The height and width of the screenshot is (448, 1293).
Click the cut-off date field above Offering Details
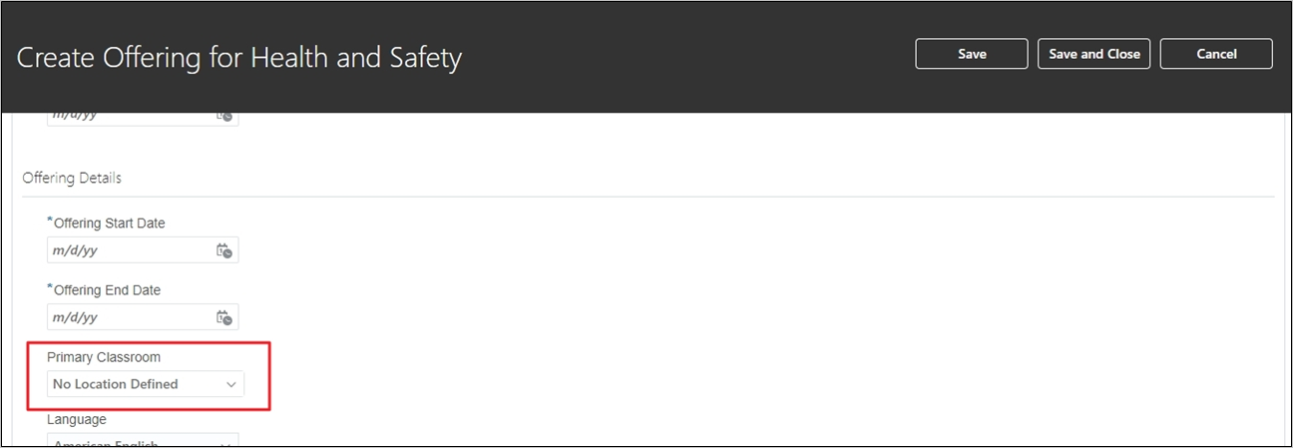coord(128,117)
